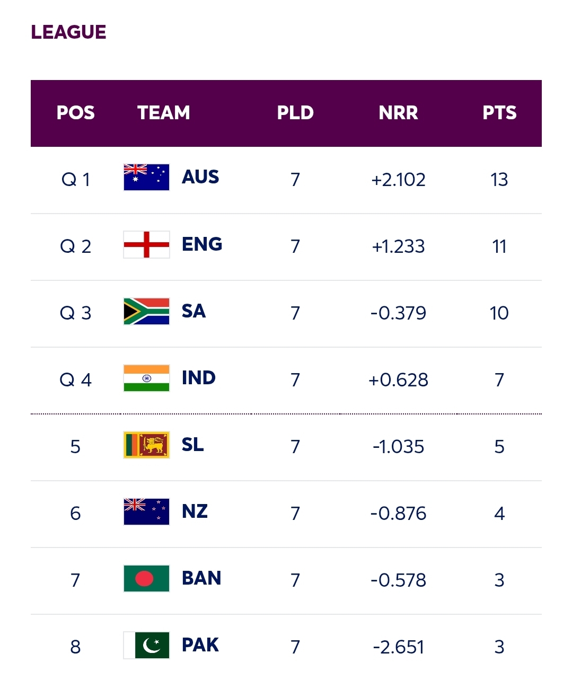Click the TEAM column header
Image resolution: width=572 pixels, height=680 pixels.
[x=164, y=113]
